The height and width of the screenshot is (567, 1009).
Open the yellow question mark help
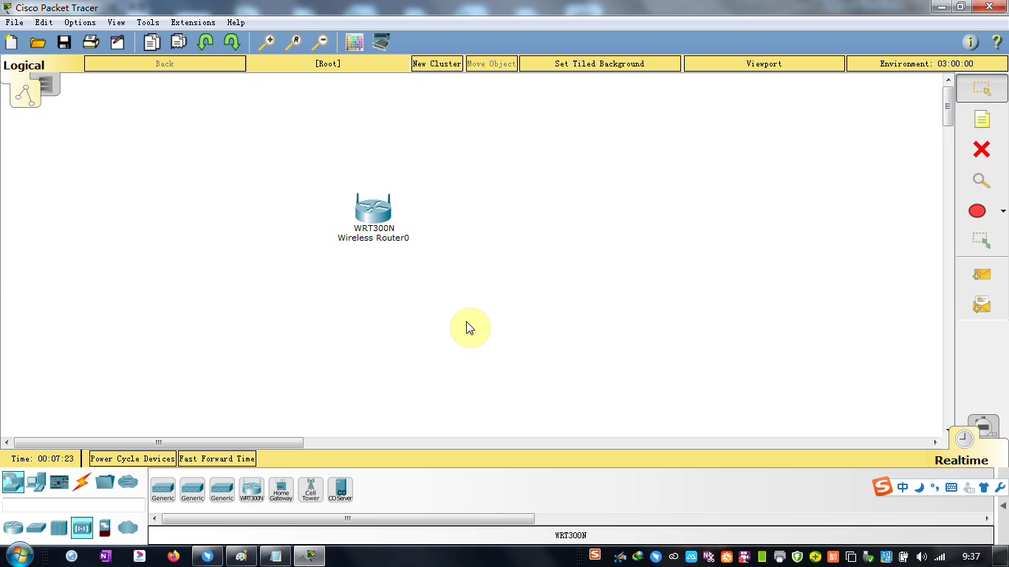point(996,42)
